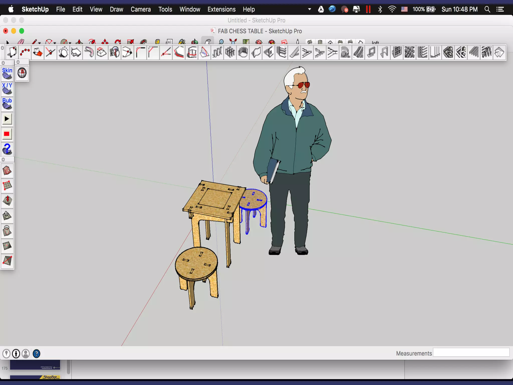The width and height of the screenshot is (513, 385).
Task: Select Sandbox Smoove tool
Action: pyautogui.click(x=7, y=201)
